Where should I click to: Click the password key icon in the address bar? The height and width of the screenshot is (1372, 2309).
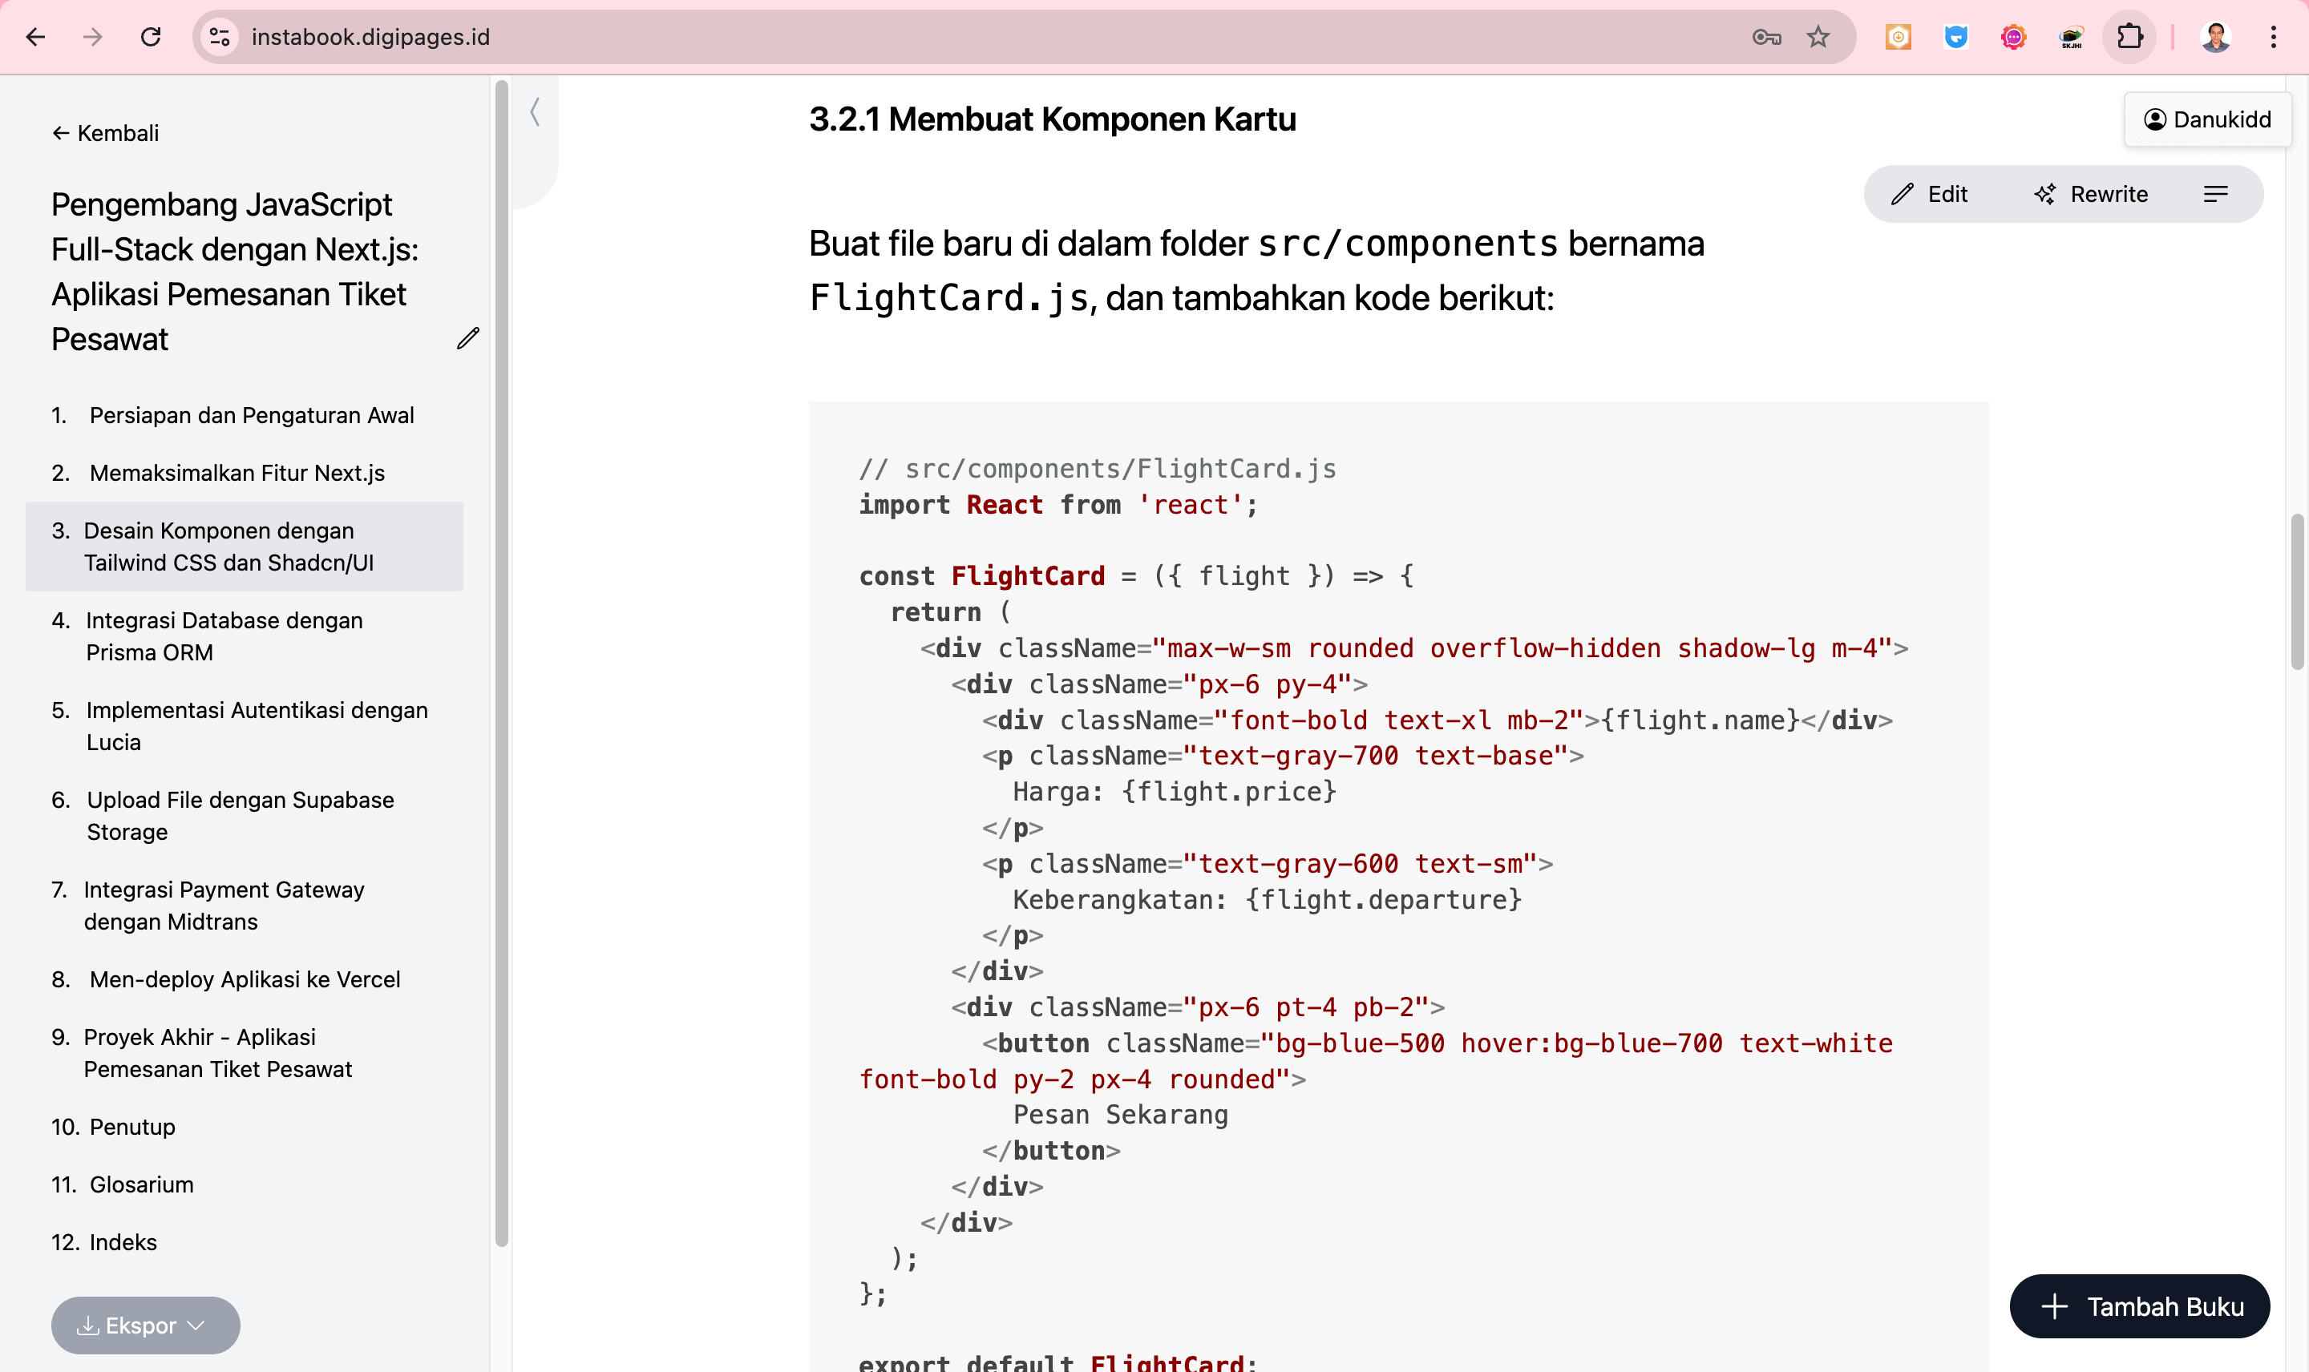coord(1765,37)
